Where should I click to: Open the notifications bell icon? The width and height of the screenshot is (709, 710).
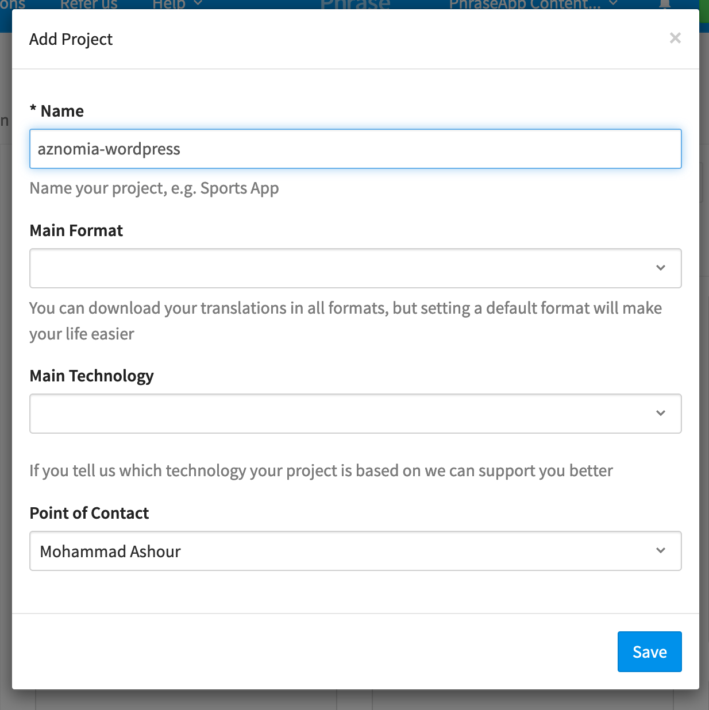[665, 6]
